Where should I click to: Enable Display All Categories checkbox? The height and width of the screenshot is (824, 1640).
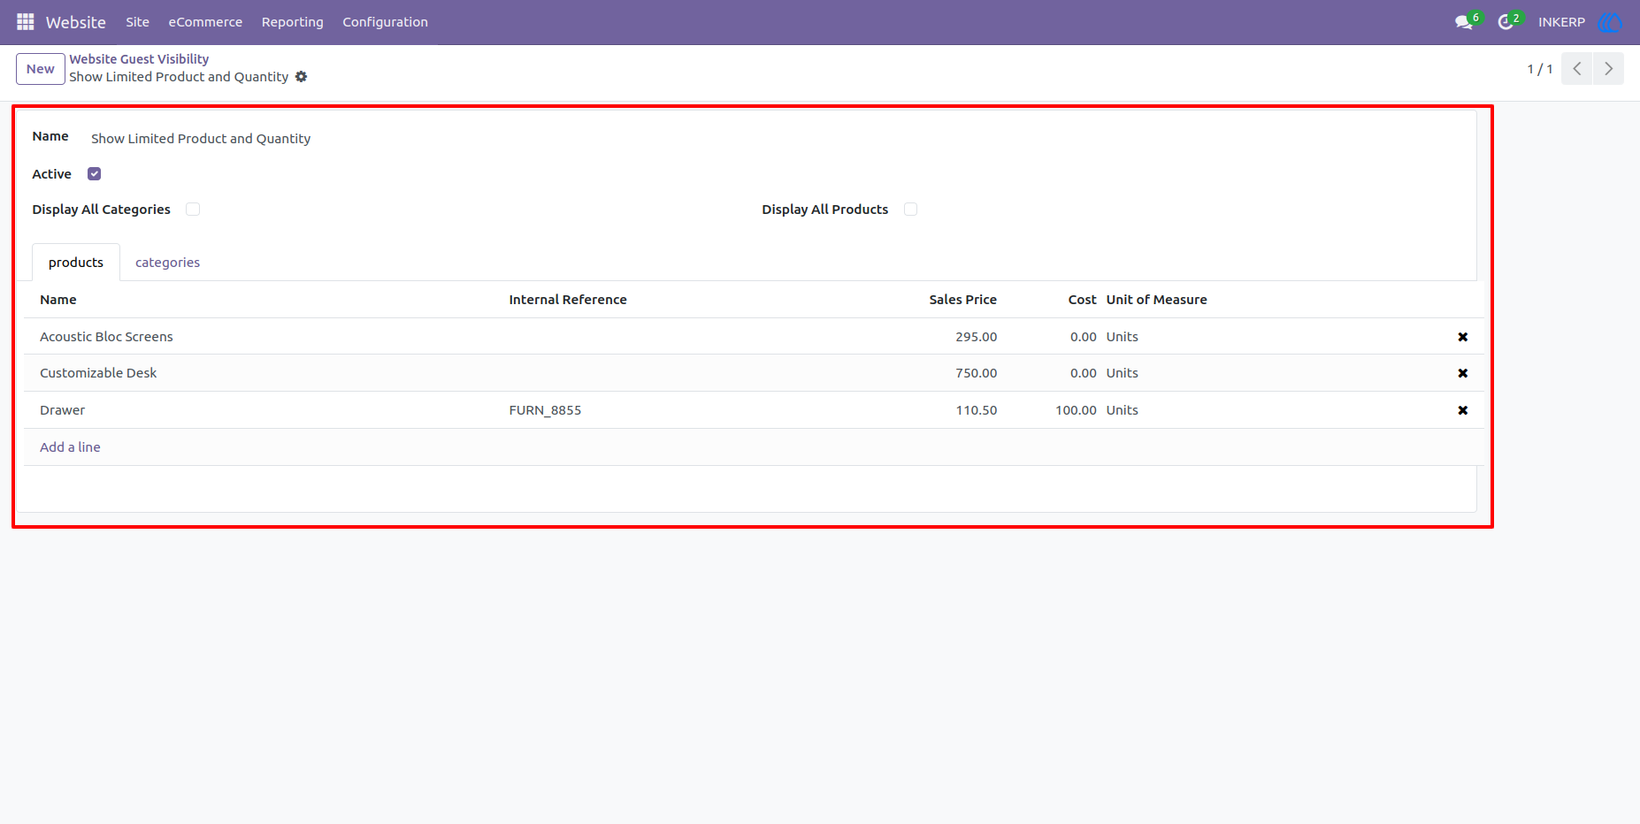(193, 210)
